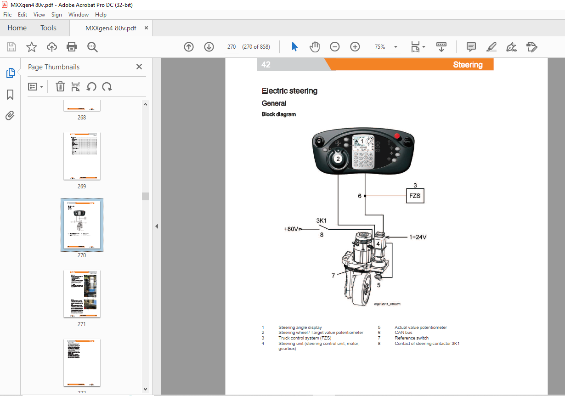Image resolution: width=565 pixels, height=396 pixels.
Task: Select the arrow Selection tool
Action: (x=295, y=47)
